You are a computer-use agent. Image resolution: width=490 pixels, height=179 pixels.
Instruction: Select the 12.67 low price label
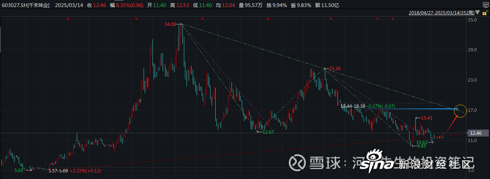coord(268,132)
